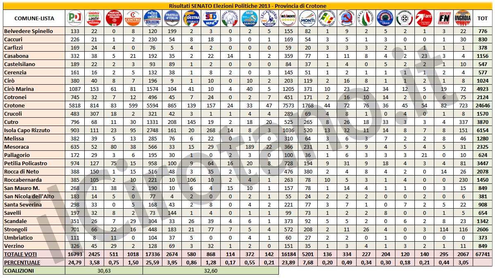Click the Lega Nord Maroni logo

point(269,18)
